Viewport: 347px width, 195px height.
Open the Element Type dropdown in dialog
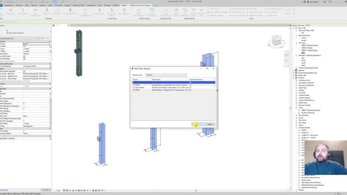tap(166, 75)
